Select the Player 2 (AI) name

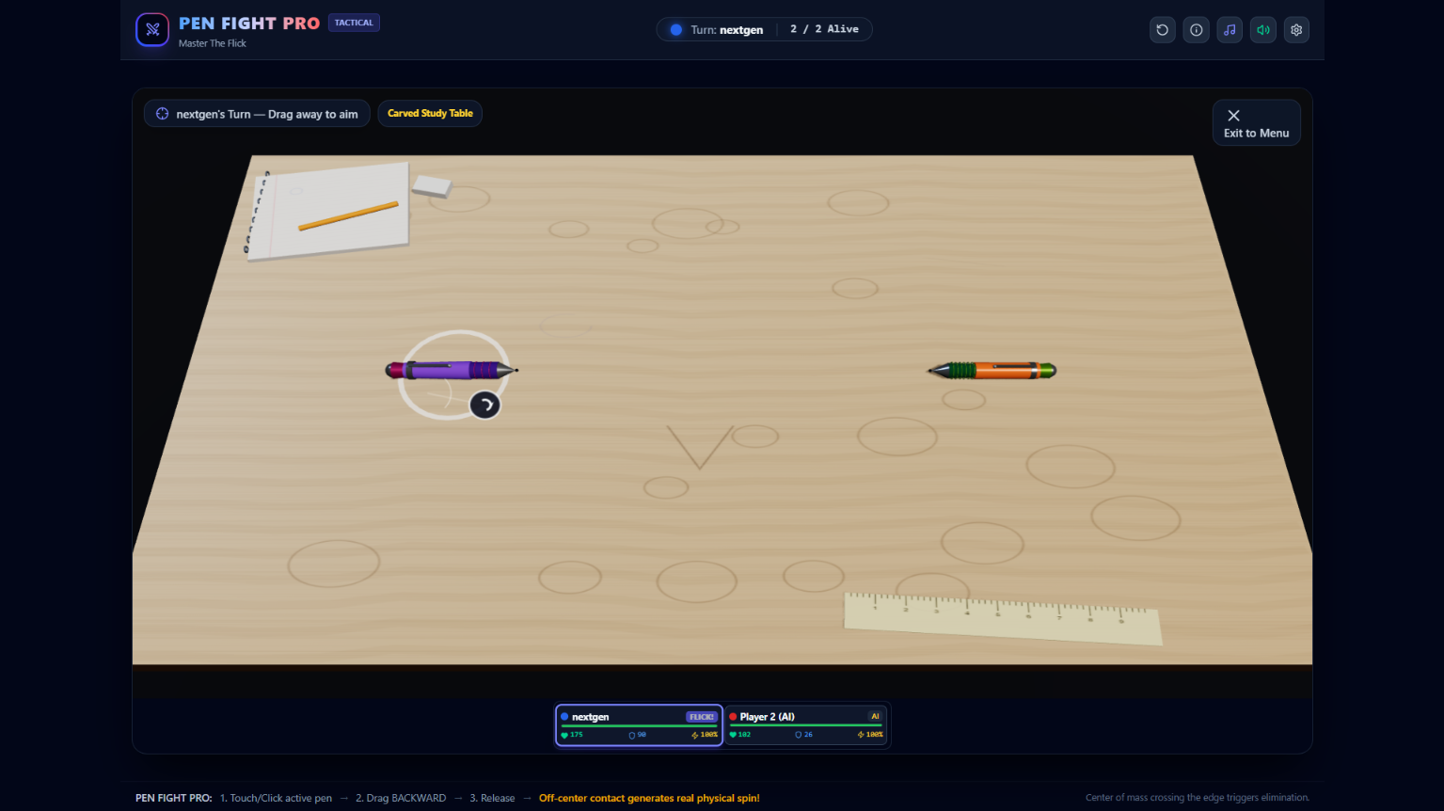[767, 717]
